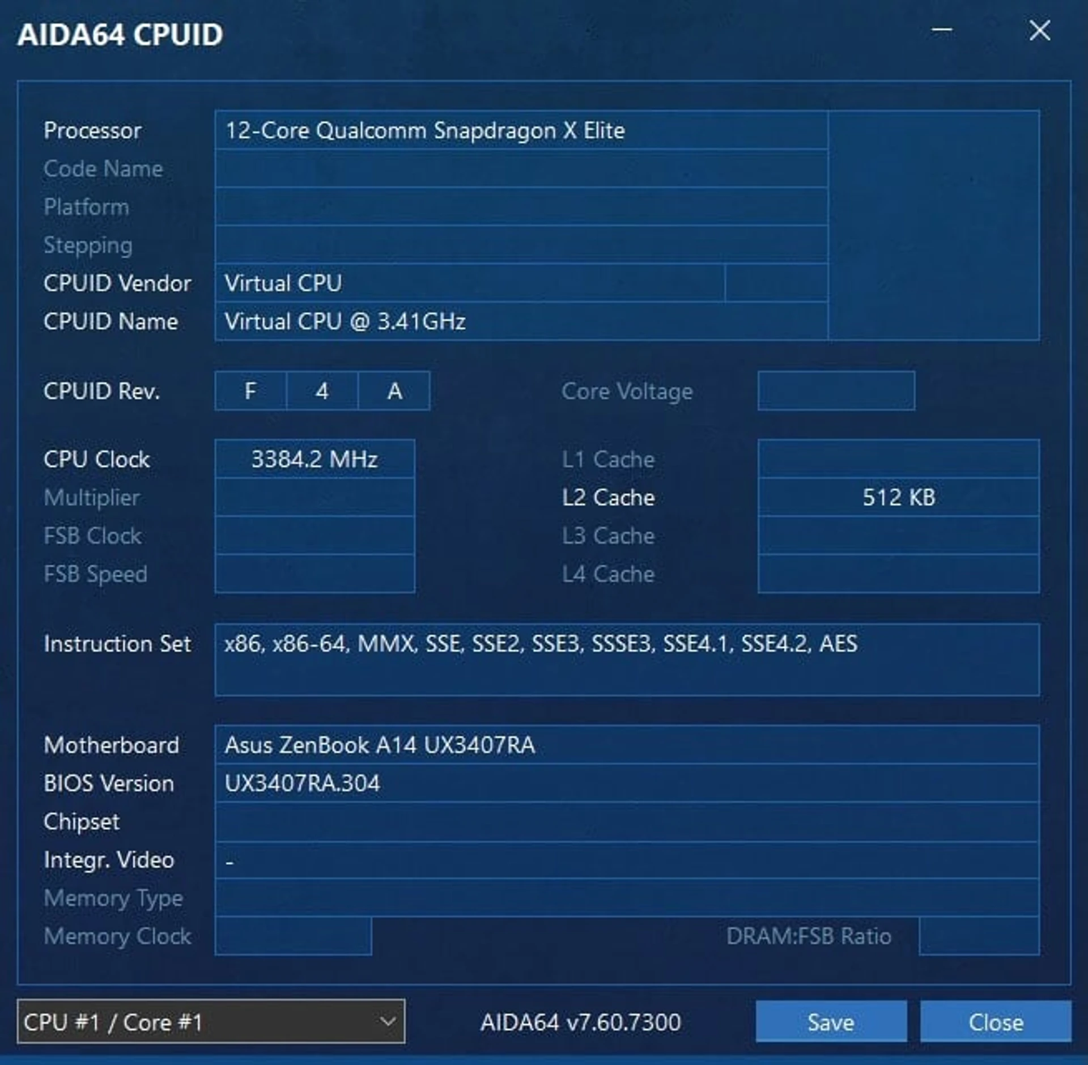Click the CPUID Rev. cell 4

[x=322, y=391]
